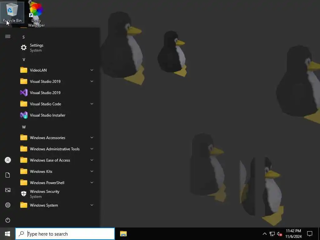Click the search magnifier icon in taskbar
Image resolution: width=320 pixels, height=240 pixels.
tap(21, 234)
